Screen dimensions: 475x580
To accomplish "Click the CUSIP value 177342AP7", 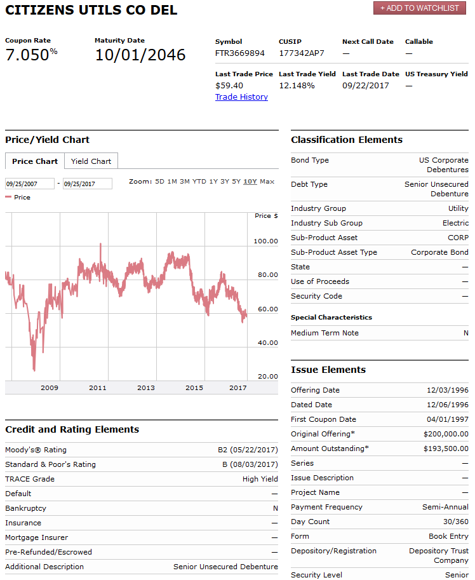I will (x=301, y=53).
